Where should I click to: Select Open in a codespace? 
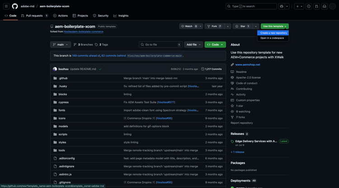(272, 38)
